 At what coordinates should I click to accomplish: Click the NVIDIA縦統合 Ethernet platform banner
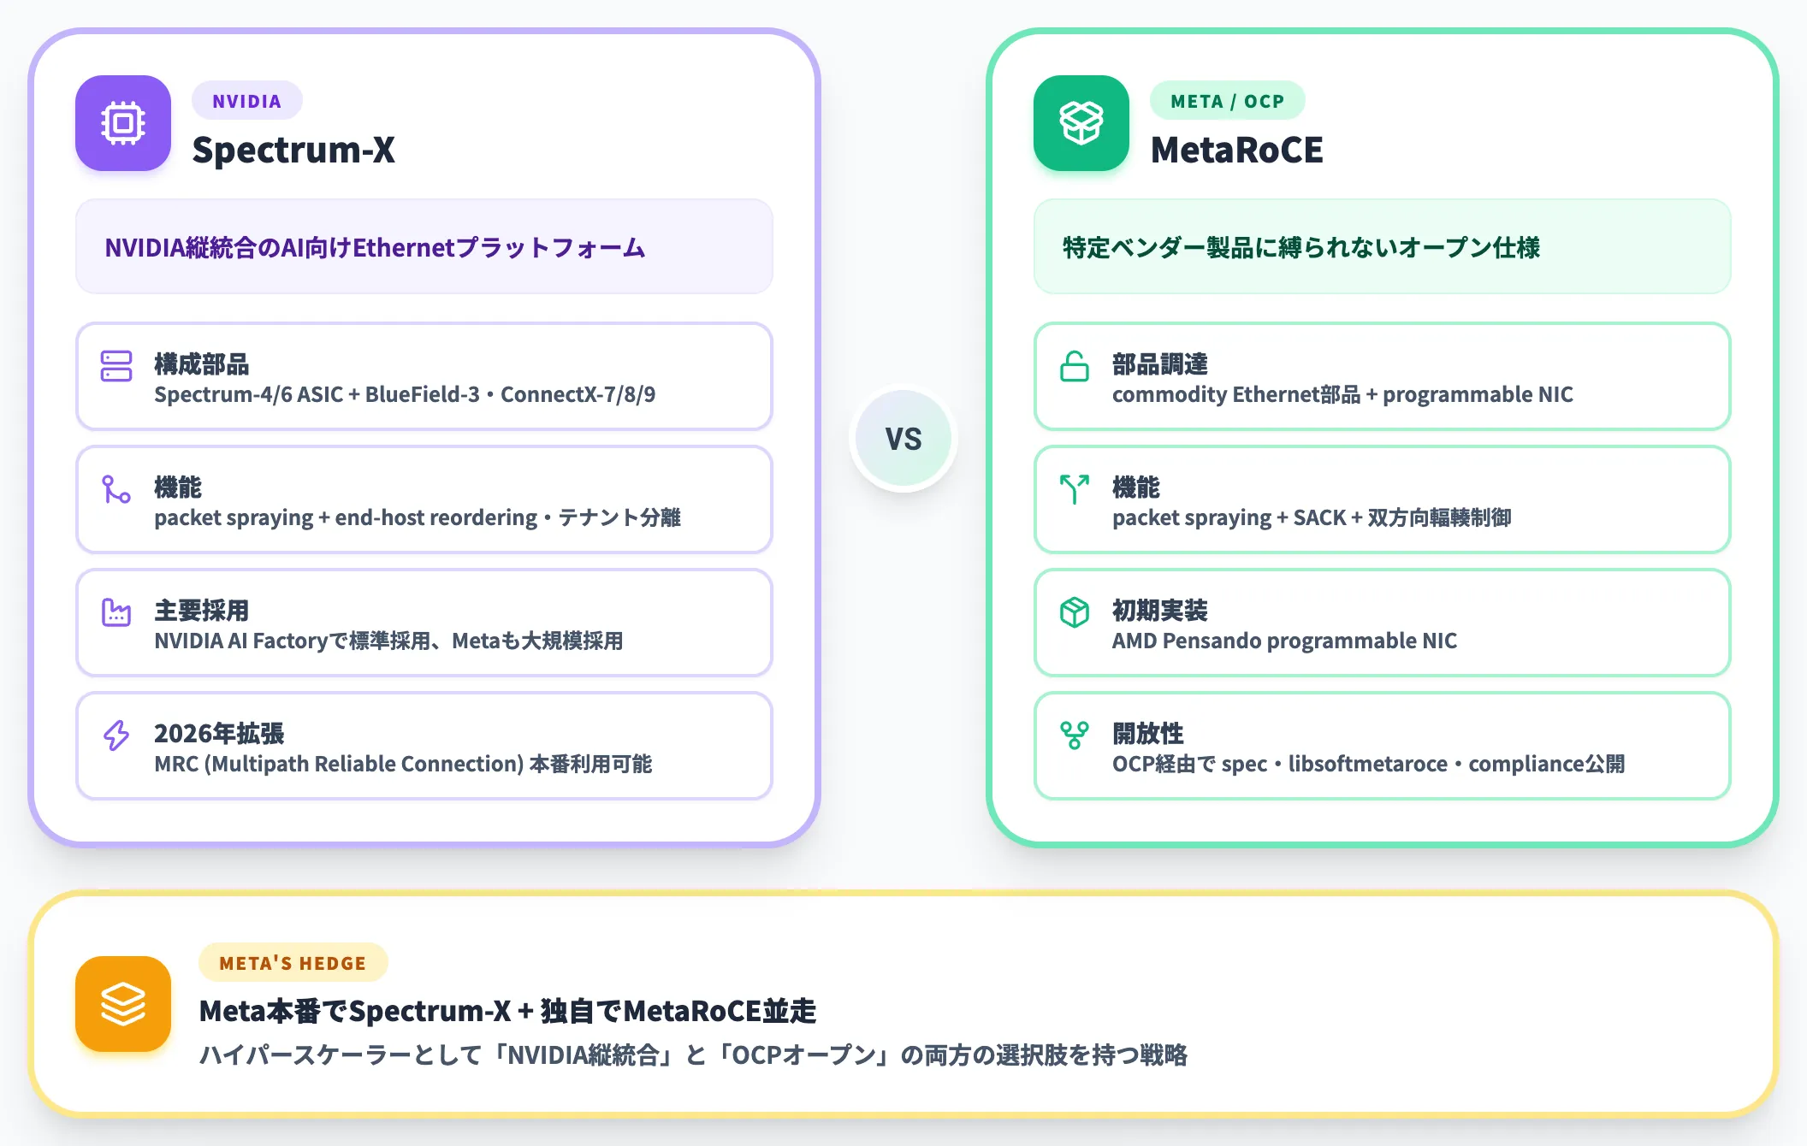tap(424, 247)
